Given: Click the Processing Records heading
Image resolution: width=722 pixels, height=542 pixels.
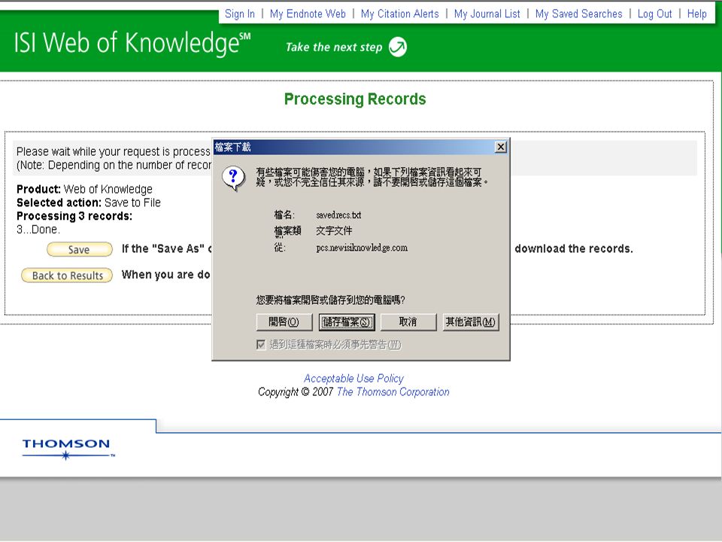Looking at the screenshot, I should click(355, 99).
